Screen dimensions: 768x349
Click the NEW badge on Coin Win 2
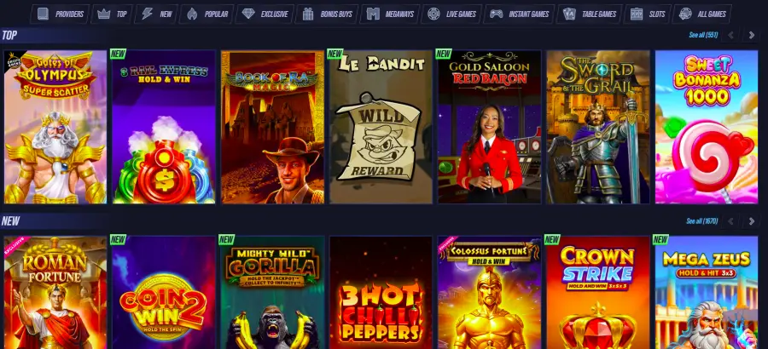[x=118, y=239]
